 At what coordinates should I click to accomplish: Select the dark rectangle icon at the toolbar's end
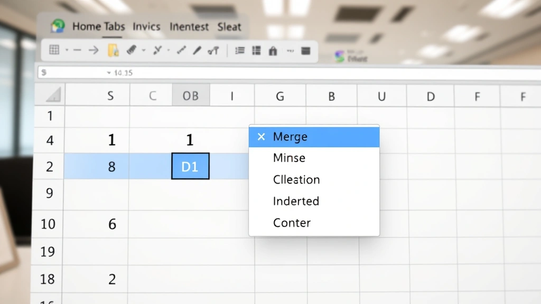pyautogui.click(x=305, y=50)
